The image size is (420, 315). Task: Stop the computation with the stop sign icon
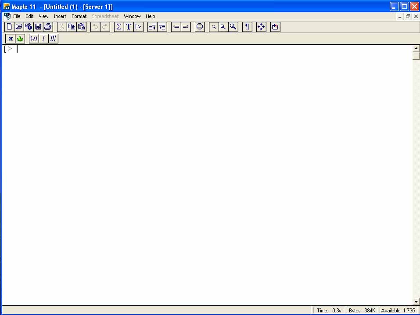pos(200,27)
